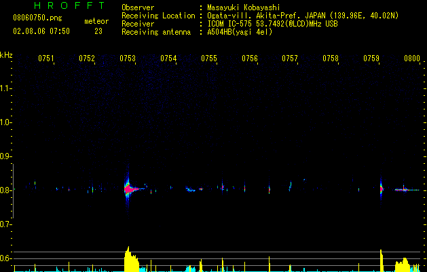This screenshot has height=272, width=427.
Task: Select the Ogata-vill. Akita-Pref. JAPAN location text
Action: [303, 16]
